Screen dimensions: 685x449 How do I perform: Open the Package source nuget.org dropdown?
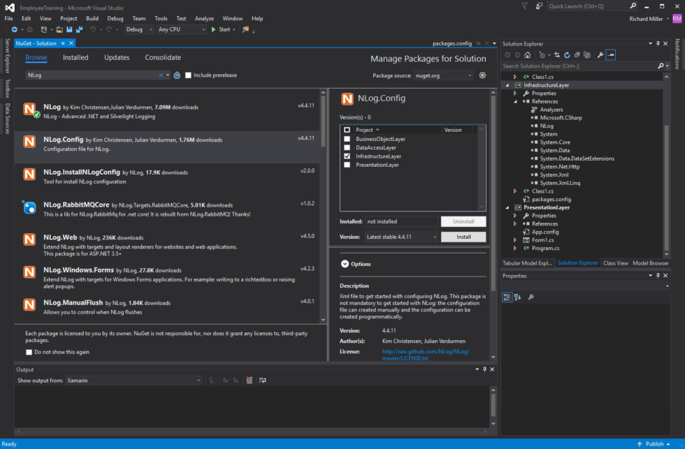(x=443, y=75)
